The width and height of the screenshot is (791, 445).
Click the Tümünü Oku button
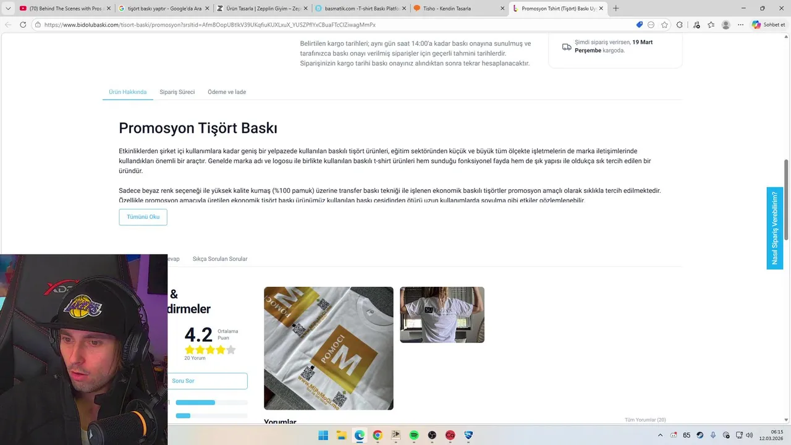(143, 217)
